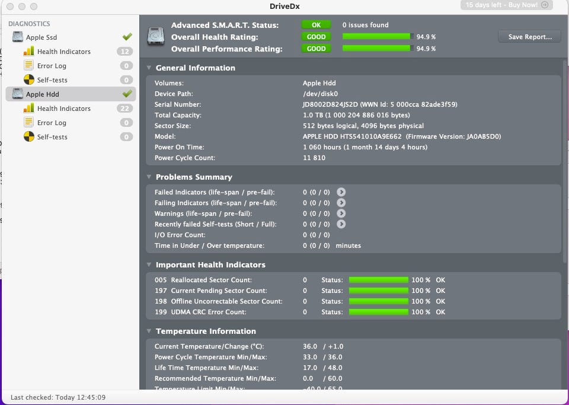Show details arrow for Failing Indicators
Screen dimensions: 569x405
pyautogui.click(x=341, y=203)
